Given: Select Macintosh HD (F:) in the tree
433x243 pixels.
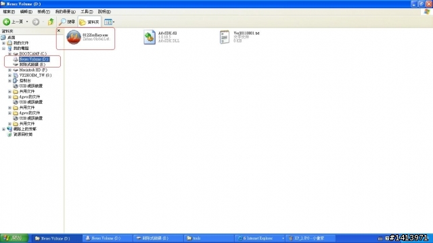Looking at the screenshot, I should [x=33, y=70].
